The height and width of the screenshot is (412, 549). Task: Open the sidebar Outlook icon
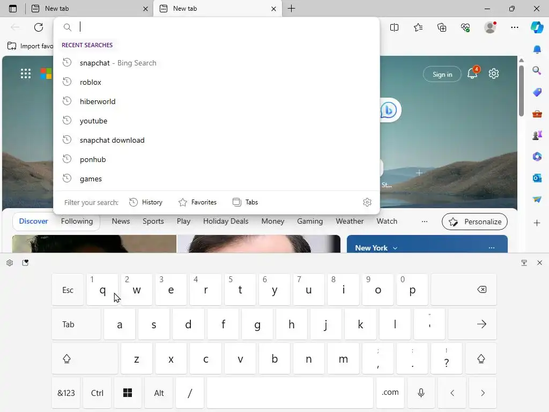point(537,178)
